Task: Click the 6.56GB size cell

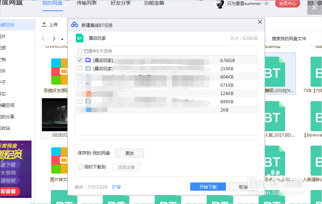Action: pyautogui.click(x=227, y=61)
